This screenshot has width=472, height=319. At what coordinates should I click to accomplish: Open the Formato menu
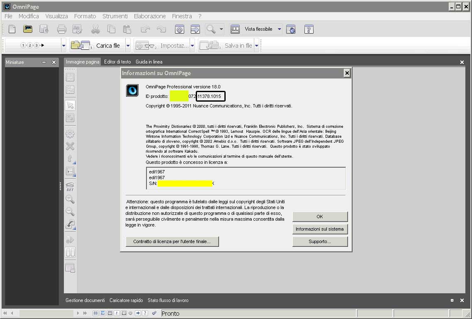point(85,16)
